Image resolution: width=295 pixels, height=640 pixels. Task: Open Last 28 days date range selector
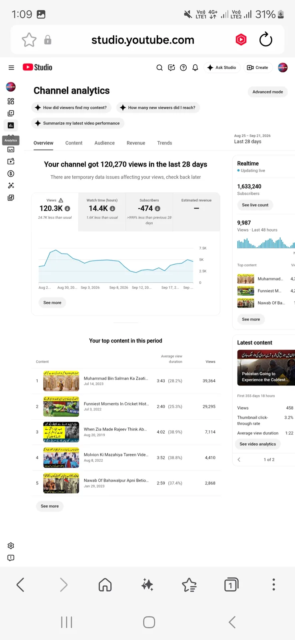252,139
